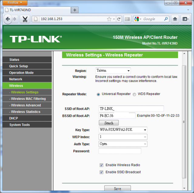Open the WEP Index dropdown
The image size is (194, 193).
coord(123,137)
